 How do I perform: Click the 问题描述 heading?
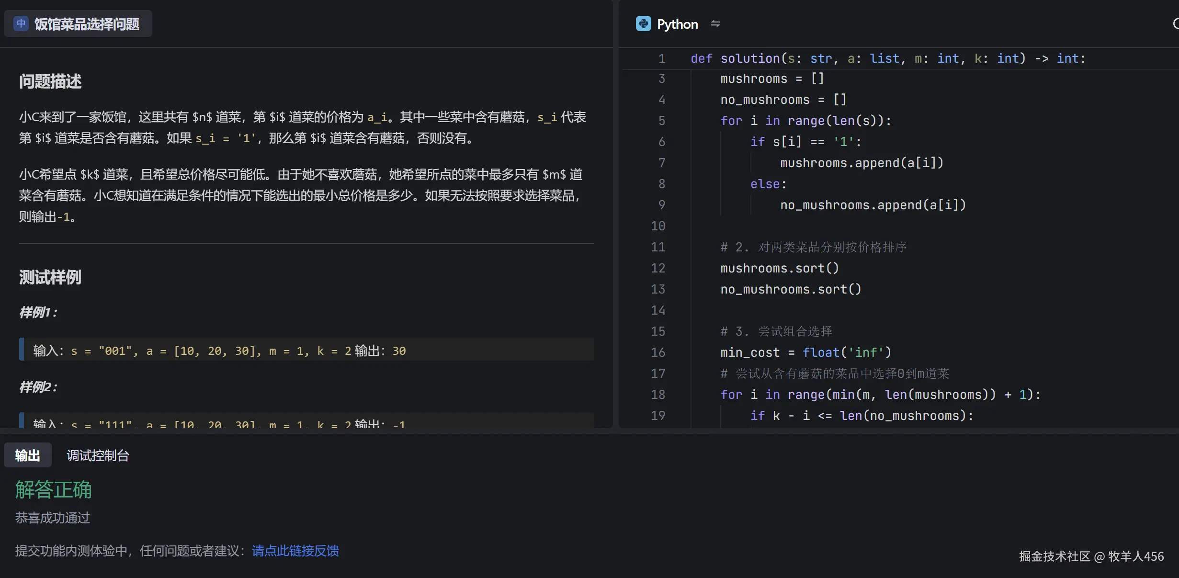pos(49,81)
